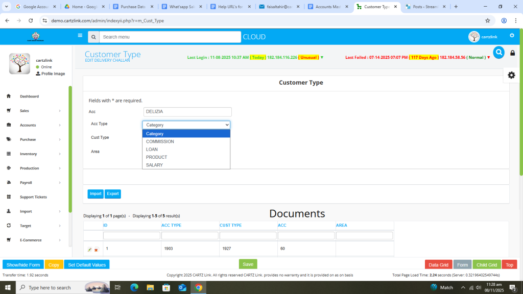Click the Search menu input box
The image size is (523, 294).
coord(170,37)
